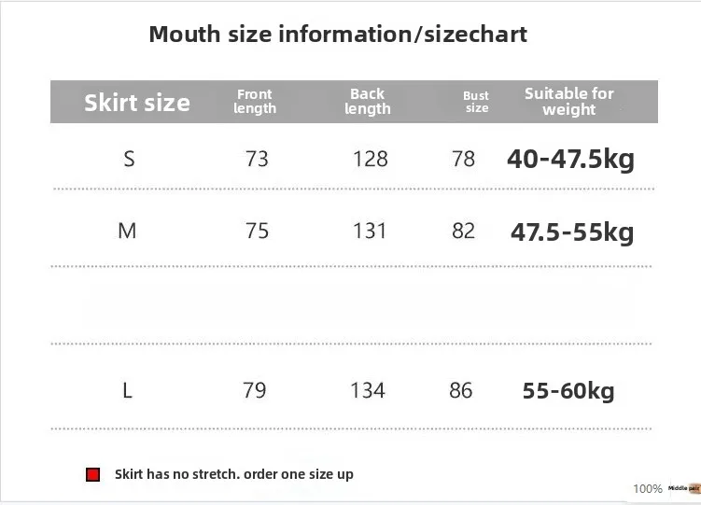This screenshot has width=701, height=505.
Task: Select the size L row label
Action: point(128,390)
